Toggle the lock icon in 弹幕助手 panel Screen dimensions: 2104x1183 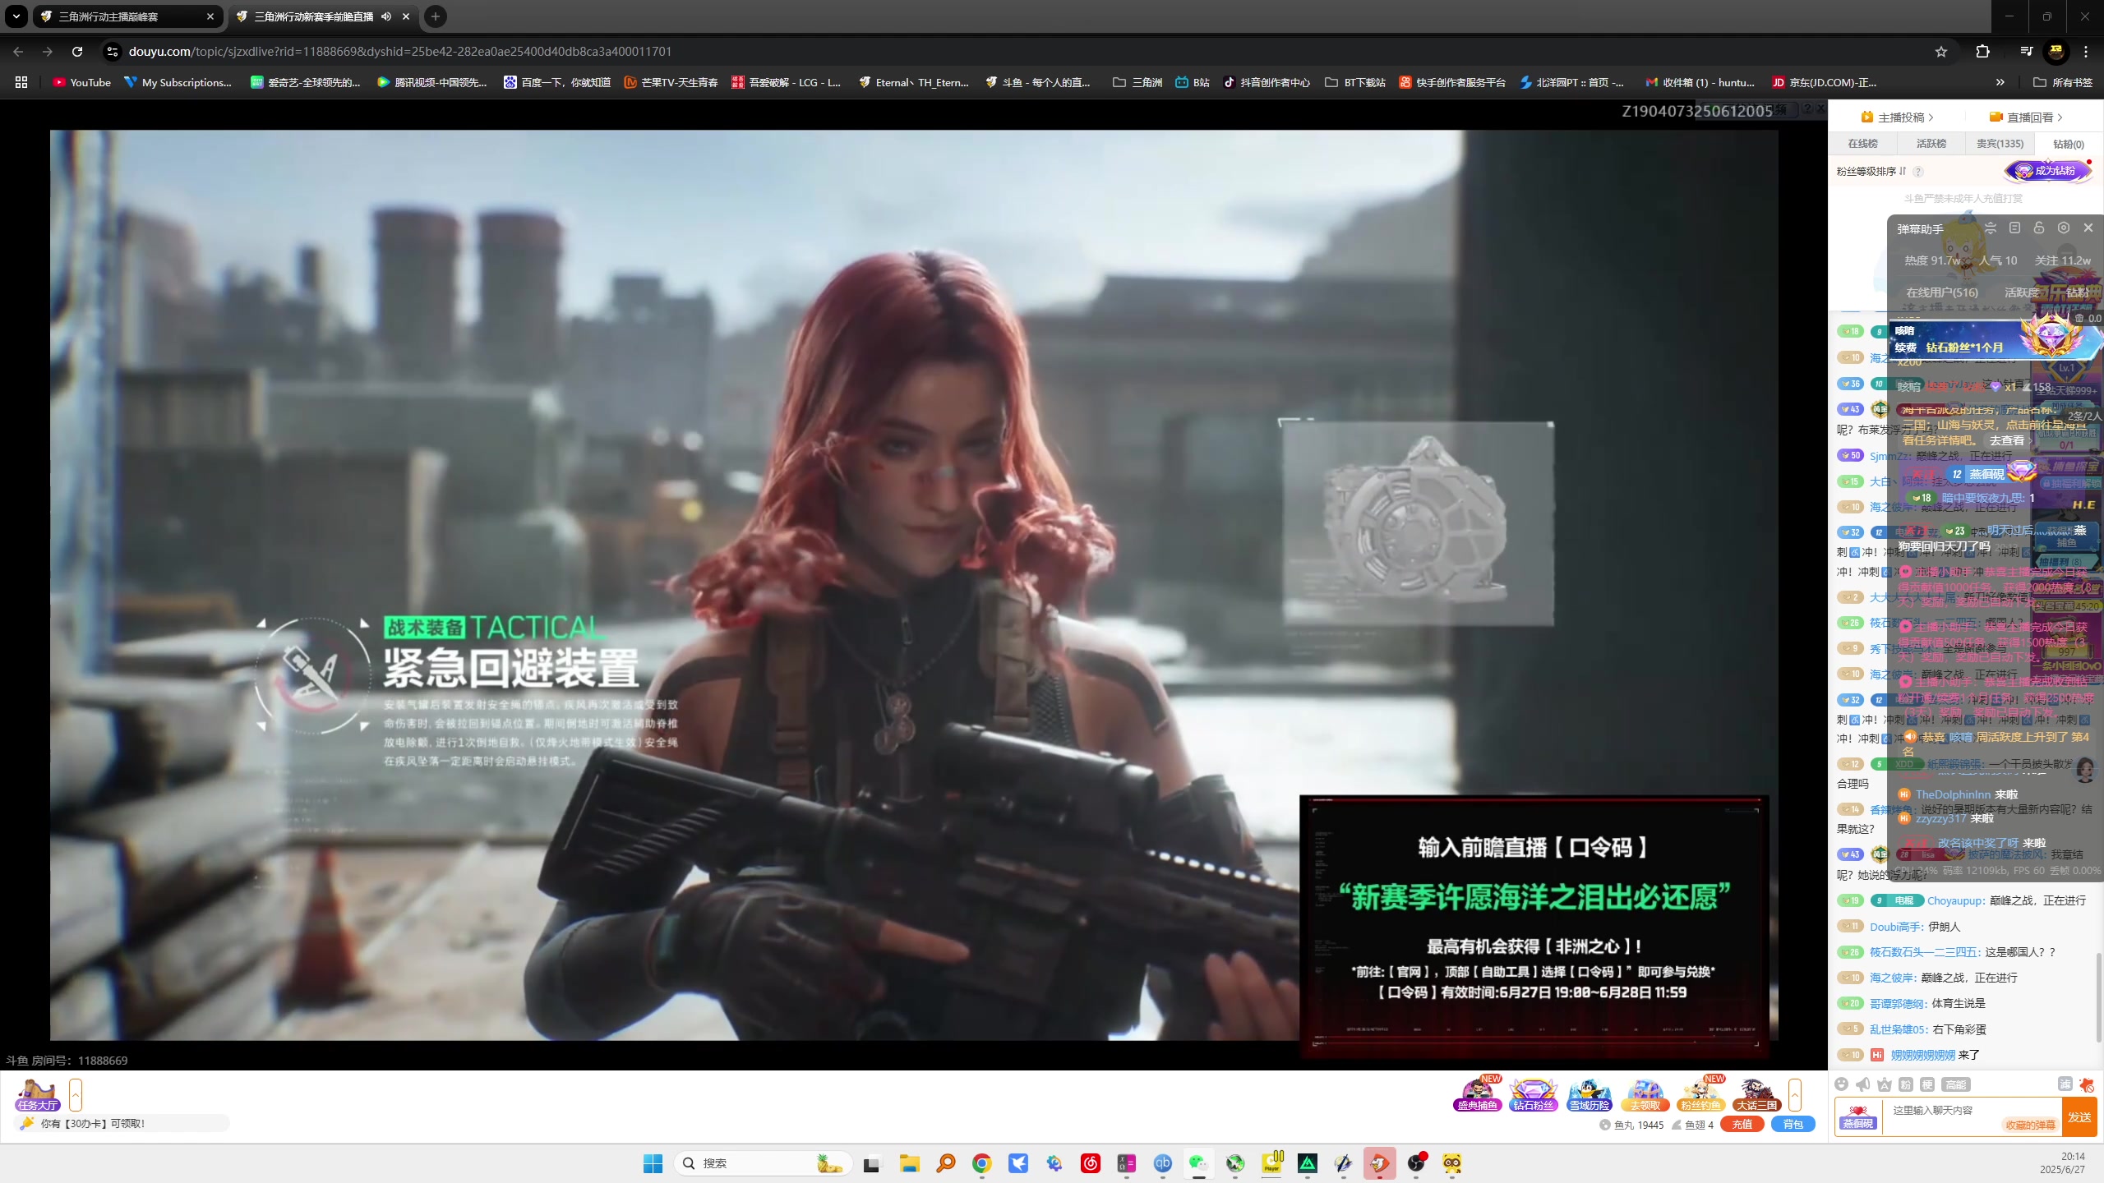[2039, 228]
